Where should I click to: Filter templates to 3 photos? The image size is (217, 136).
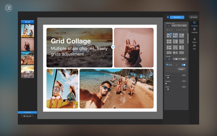[172, 30]
